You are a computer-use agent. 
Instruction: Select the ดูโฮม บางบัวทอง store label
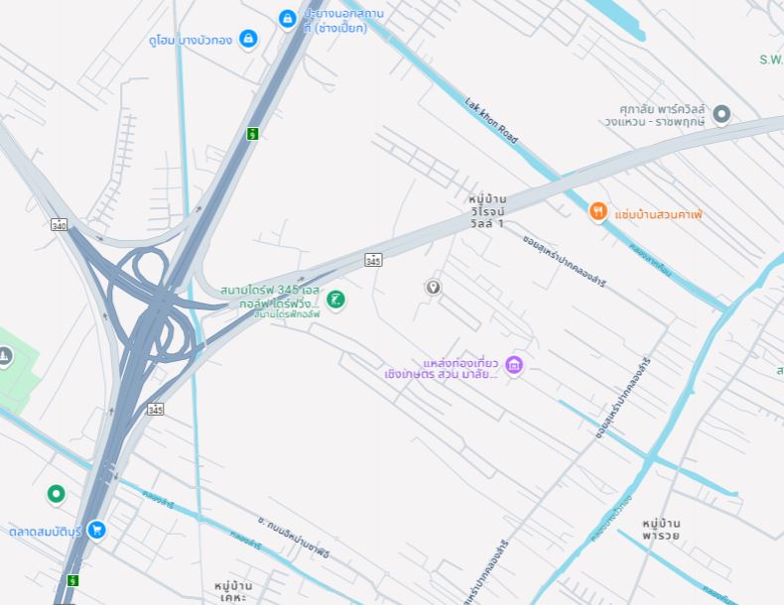191,41
